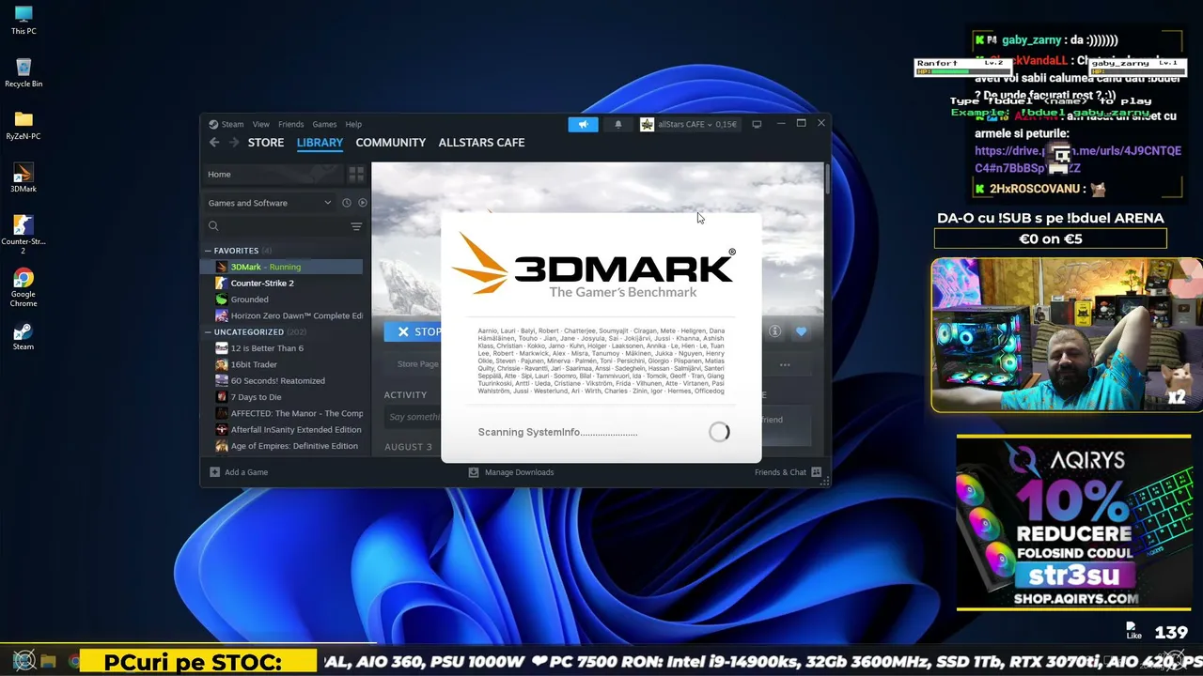Screen dimensions: 1203x676
Task: Select the Recycle Bin desktop icon
Action: pyautogui.click(x=23, y=72)
